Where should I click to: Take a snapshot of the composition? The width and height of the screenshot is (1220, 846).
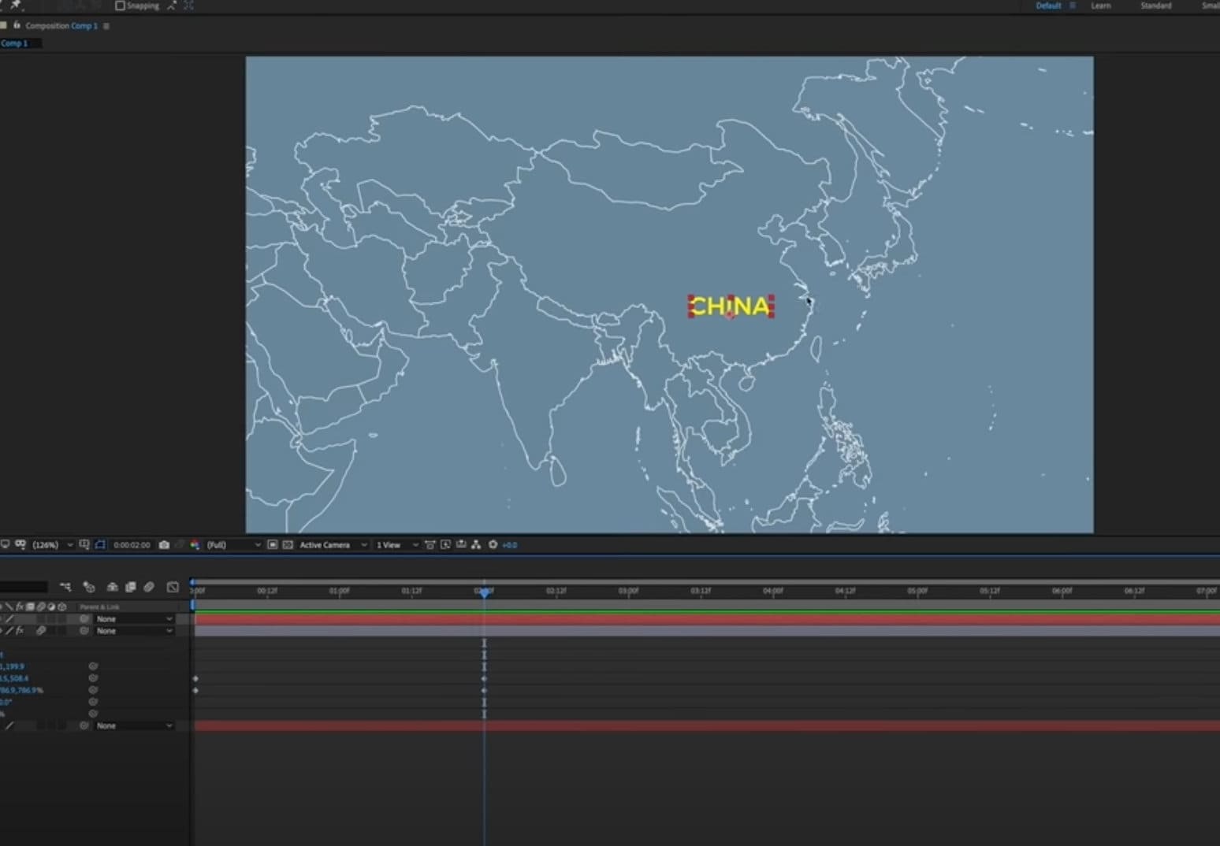click(163, 544)
